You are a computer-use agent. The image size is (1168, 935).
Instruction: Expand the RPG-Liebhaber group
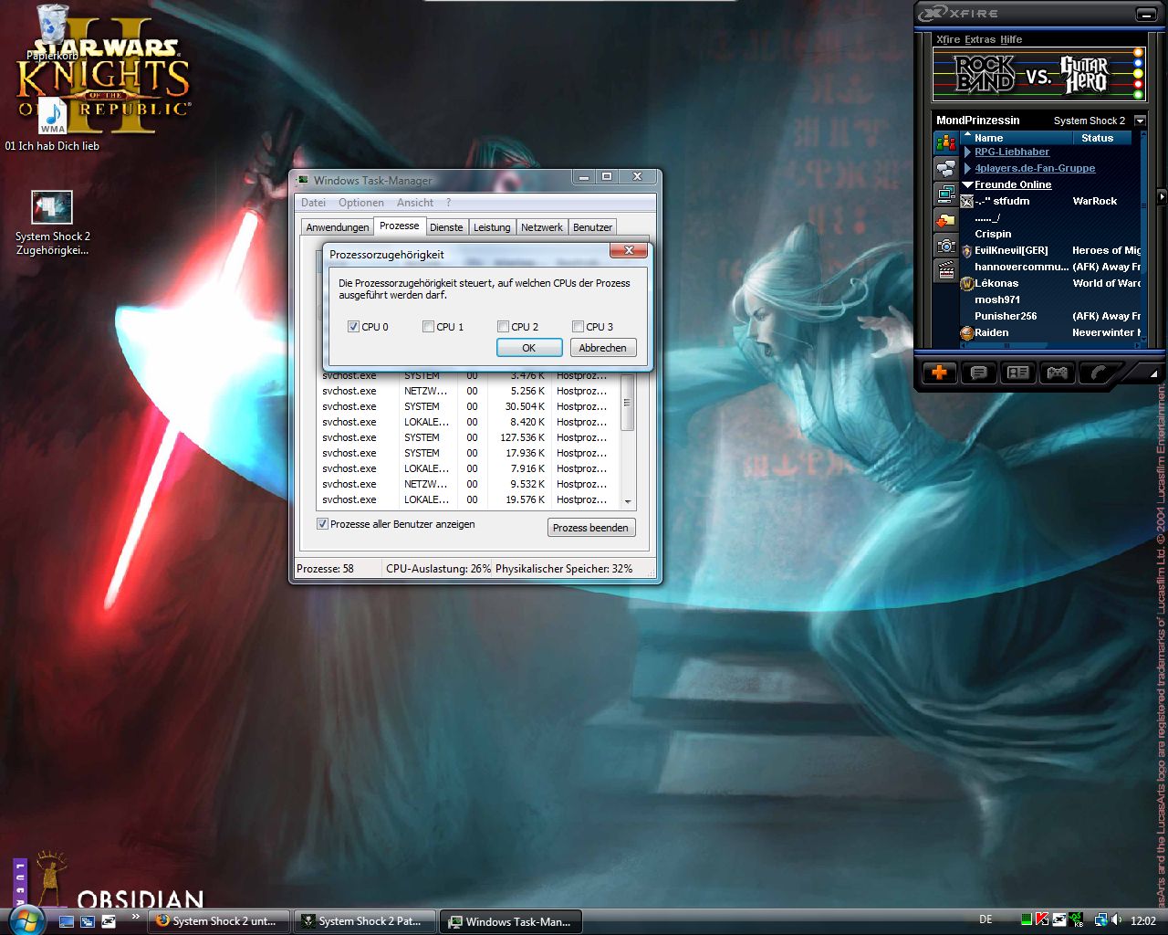(967, 152)
